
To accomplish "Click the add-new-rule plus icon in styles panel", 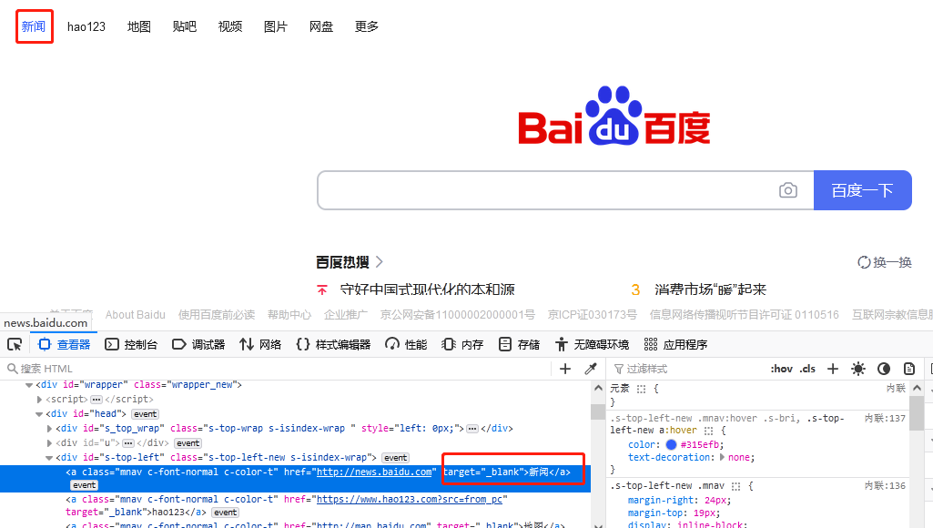I will [833, 369].
